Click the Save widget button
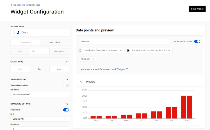210x130 pixels. click(197, 9)
